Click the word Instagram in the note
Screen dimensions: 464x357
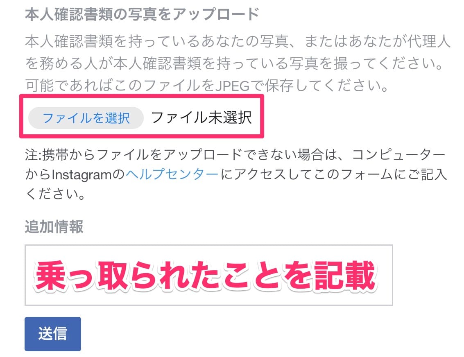click(81, 175)
